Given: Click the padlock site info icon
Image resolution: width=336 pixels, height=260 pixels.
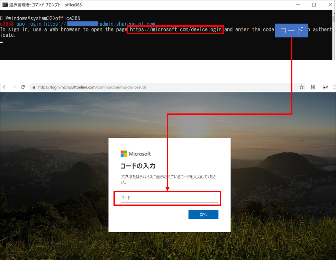Looking at the screenshot, I should tap(34, 87).
